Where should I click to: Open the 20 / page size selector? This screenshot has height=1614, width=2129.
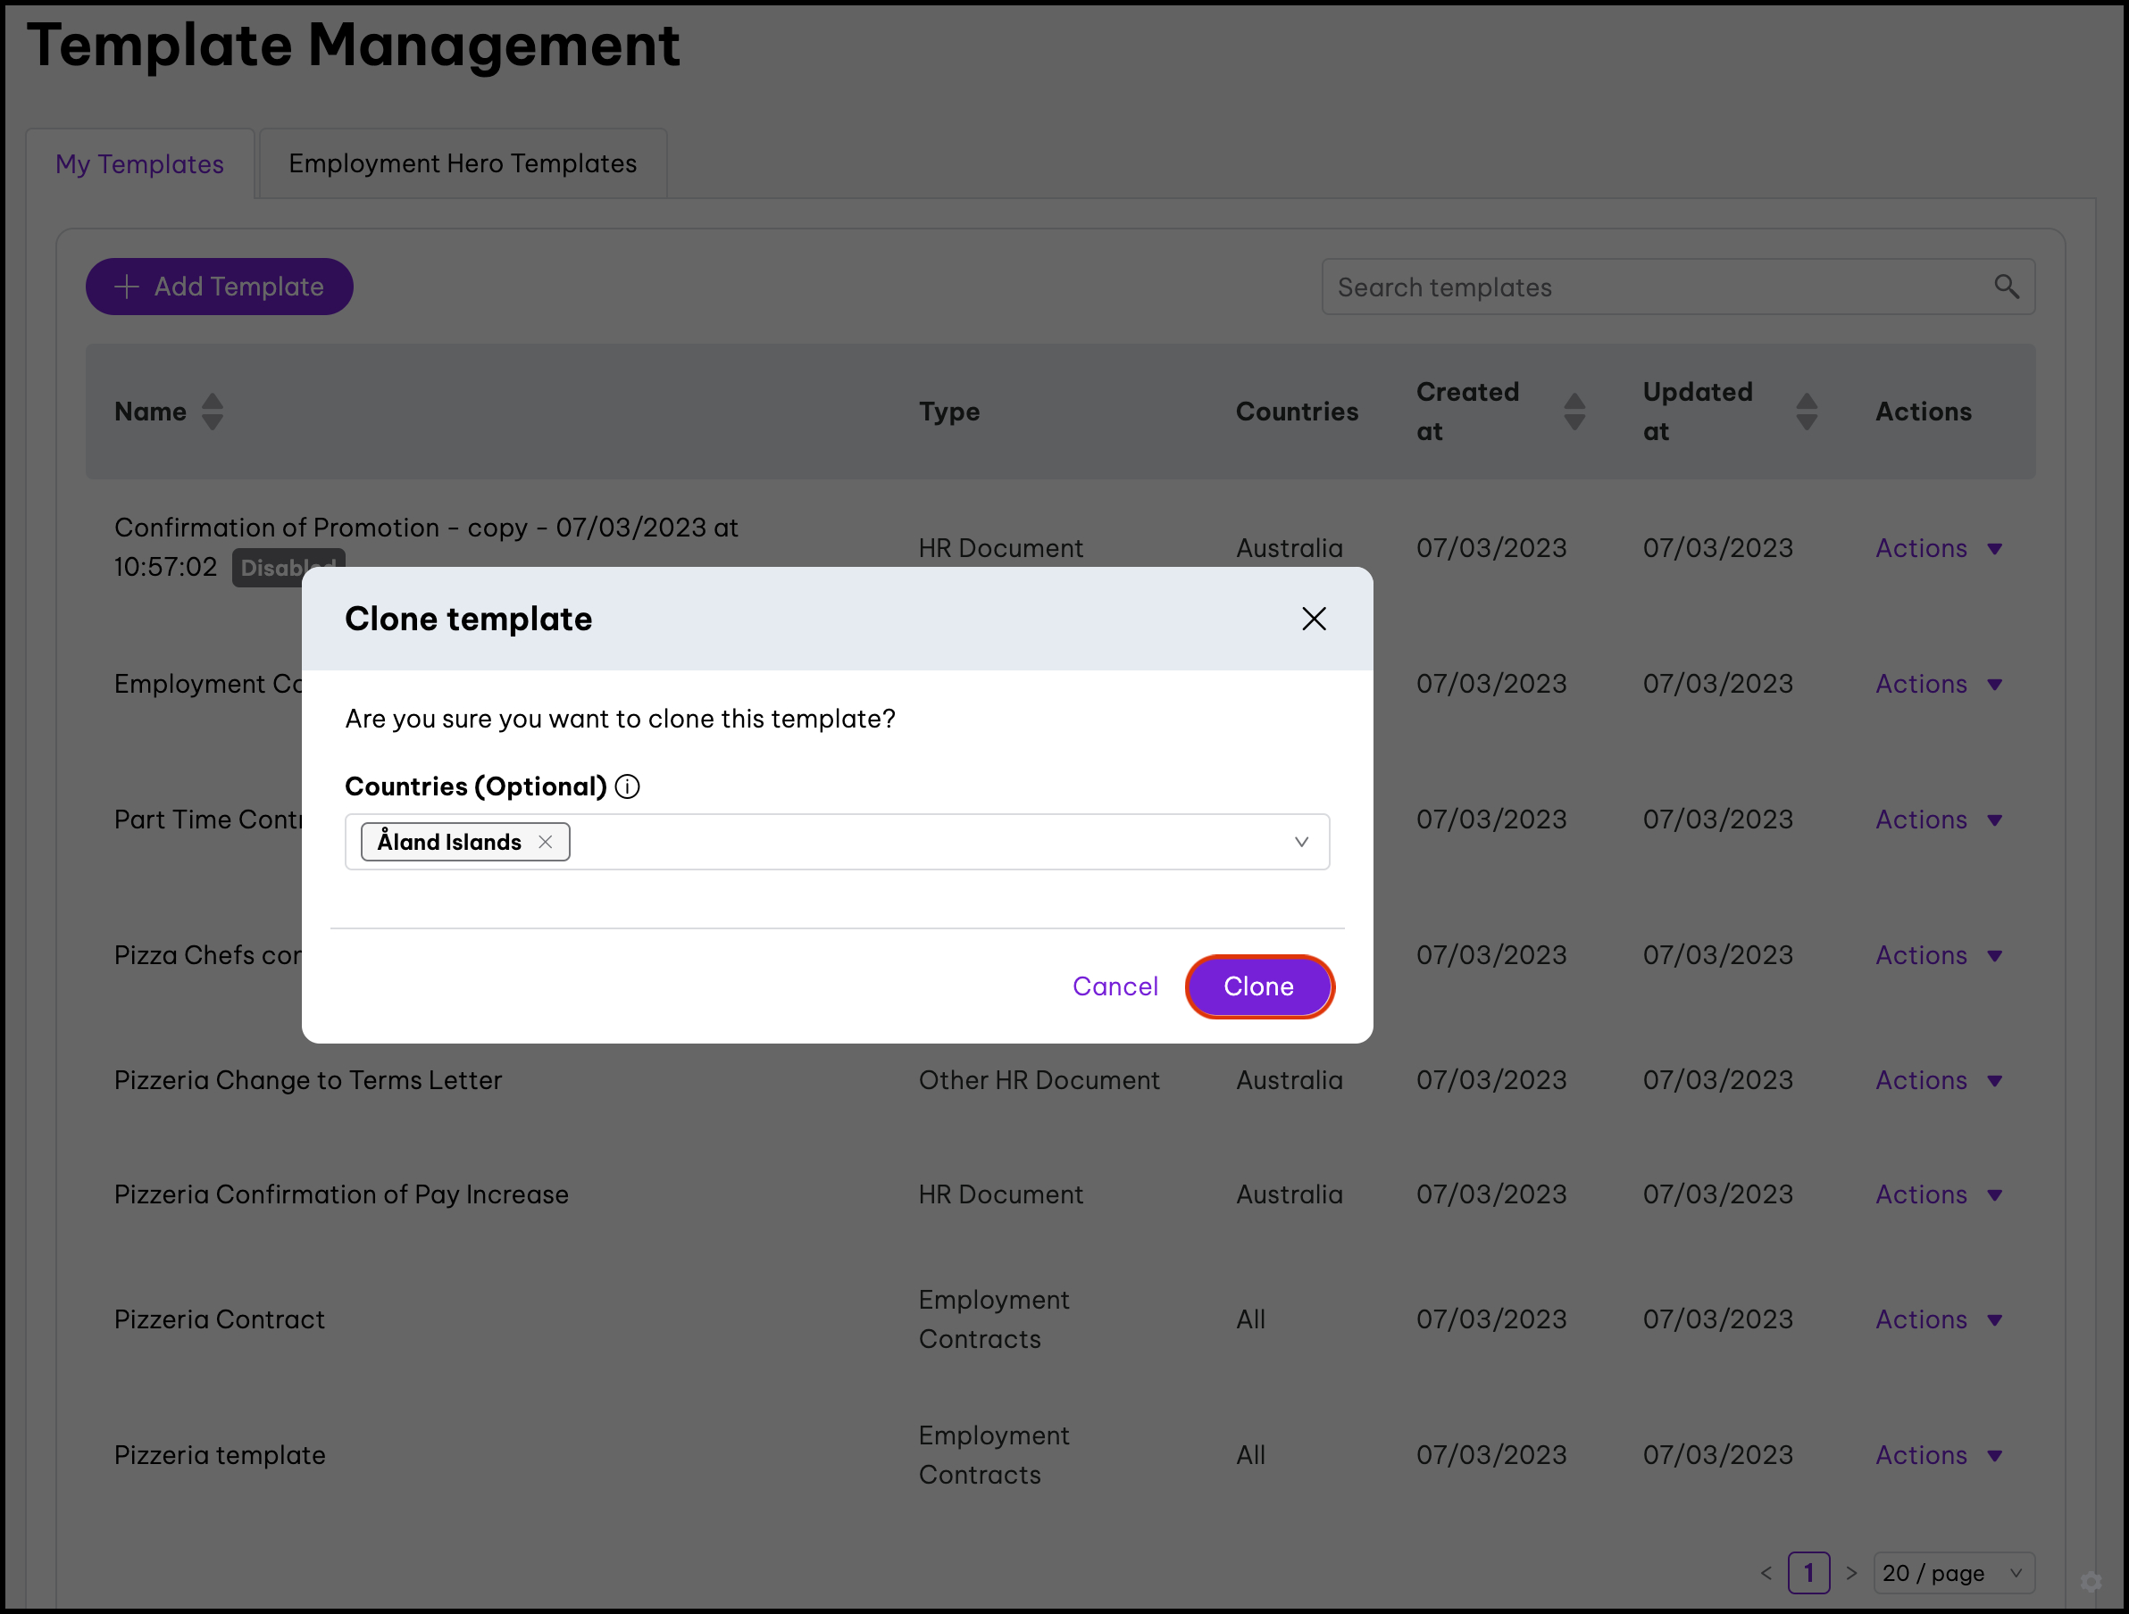(x=1953, y=1573)
